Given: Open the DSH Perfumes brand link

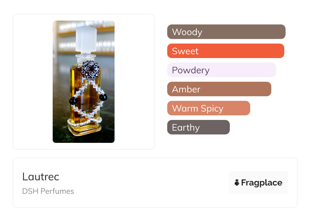Looking at the screenshot, I should pyautogui.click(x=48, y=191).
